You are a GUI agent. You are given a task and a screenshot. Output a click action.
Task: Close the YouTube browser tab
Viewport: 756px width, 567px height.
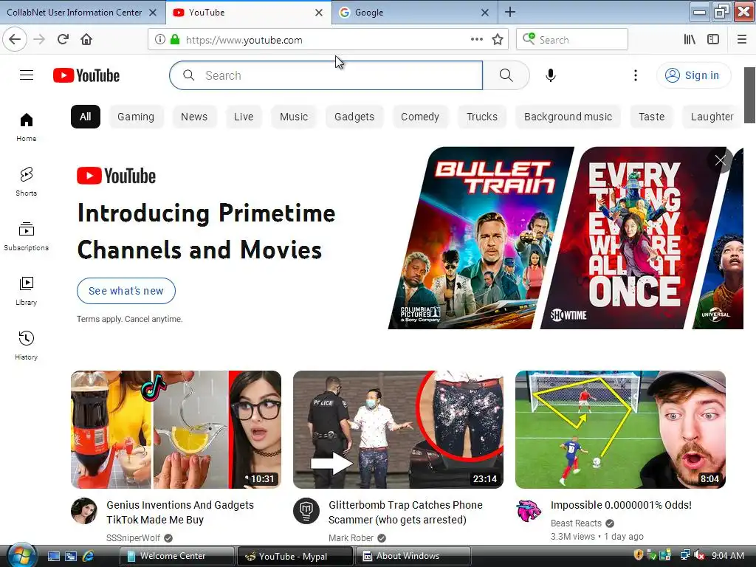[319, 13]
